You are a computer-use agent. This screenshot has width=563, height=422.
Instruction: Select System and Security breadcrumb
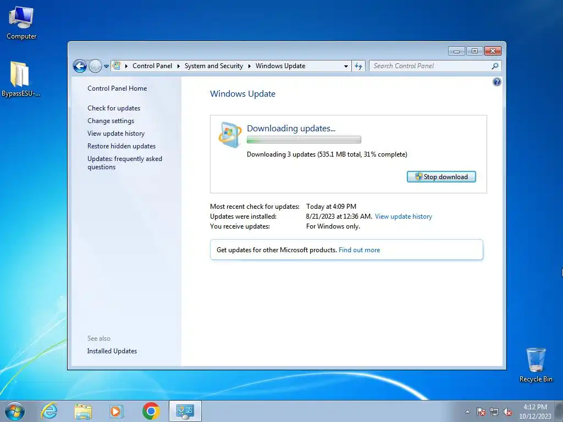coord(214,66)
